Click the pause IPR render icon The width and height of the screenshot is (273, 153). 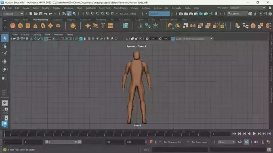point(216,14)
